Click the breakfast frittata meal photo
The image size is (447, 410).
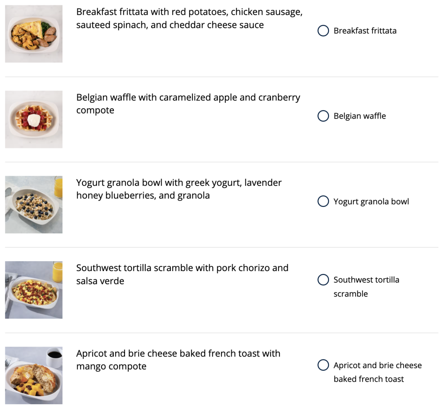coord(34,34)
